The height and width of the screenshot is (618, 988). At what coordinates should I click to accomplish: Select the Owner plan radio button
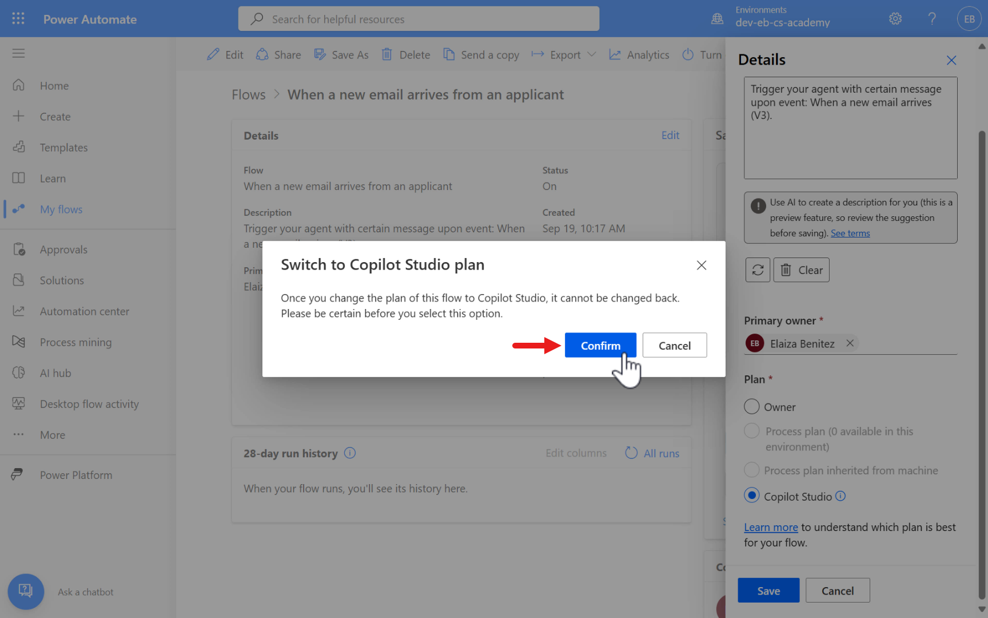(752, 406)
